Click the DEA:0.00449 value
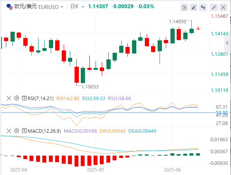This screenshot has height=175, width=231. tap(142, 131)
